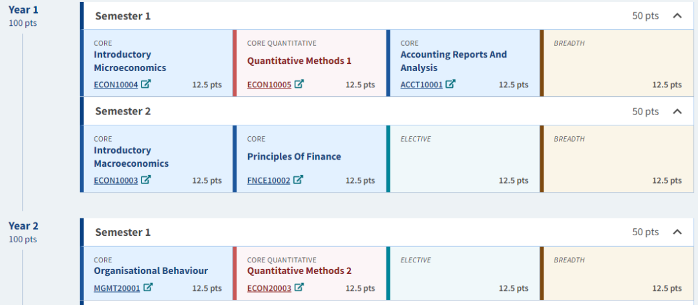
Task: Collapse Year 1 Semester 1 chevron
Action: click(677, 16)
